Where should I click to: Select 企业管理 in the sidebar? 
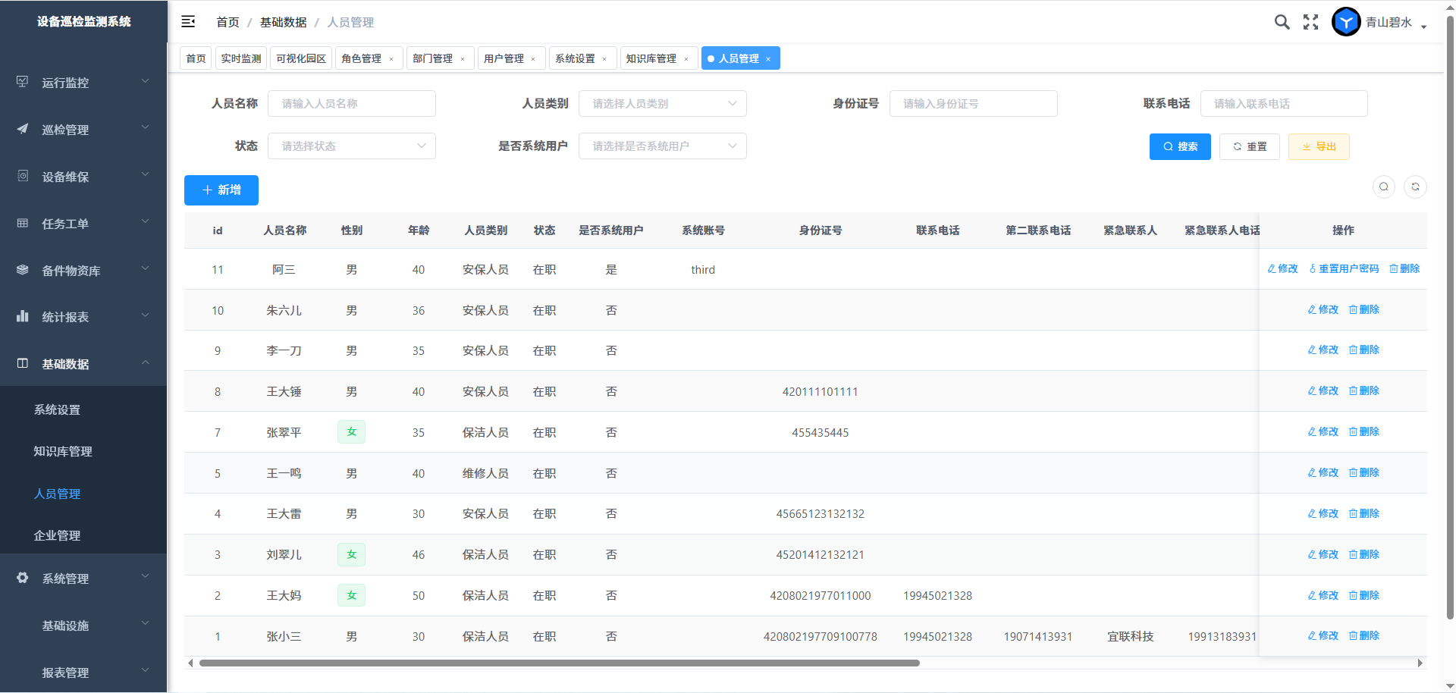coord(57,535)
